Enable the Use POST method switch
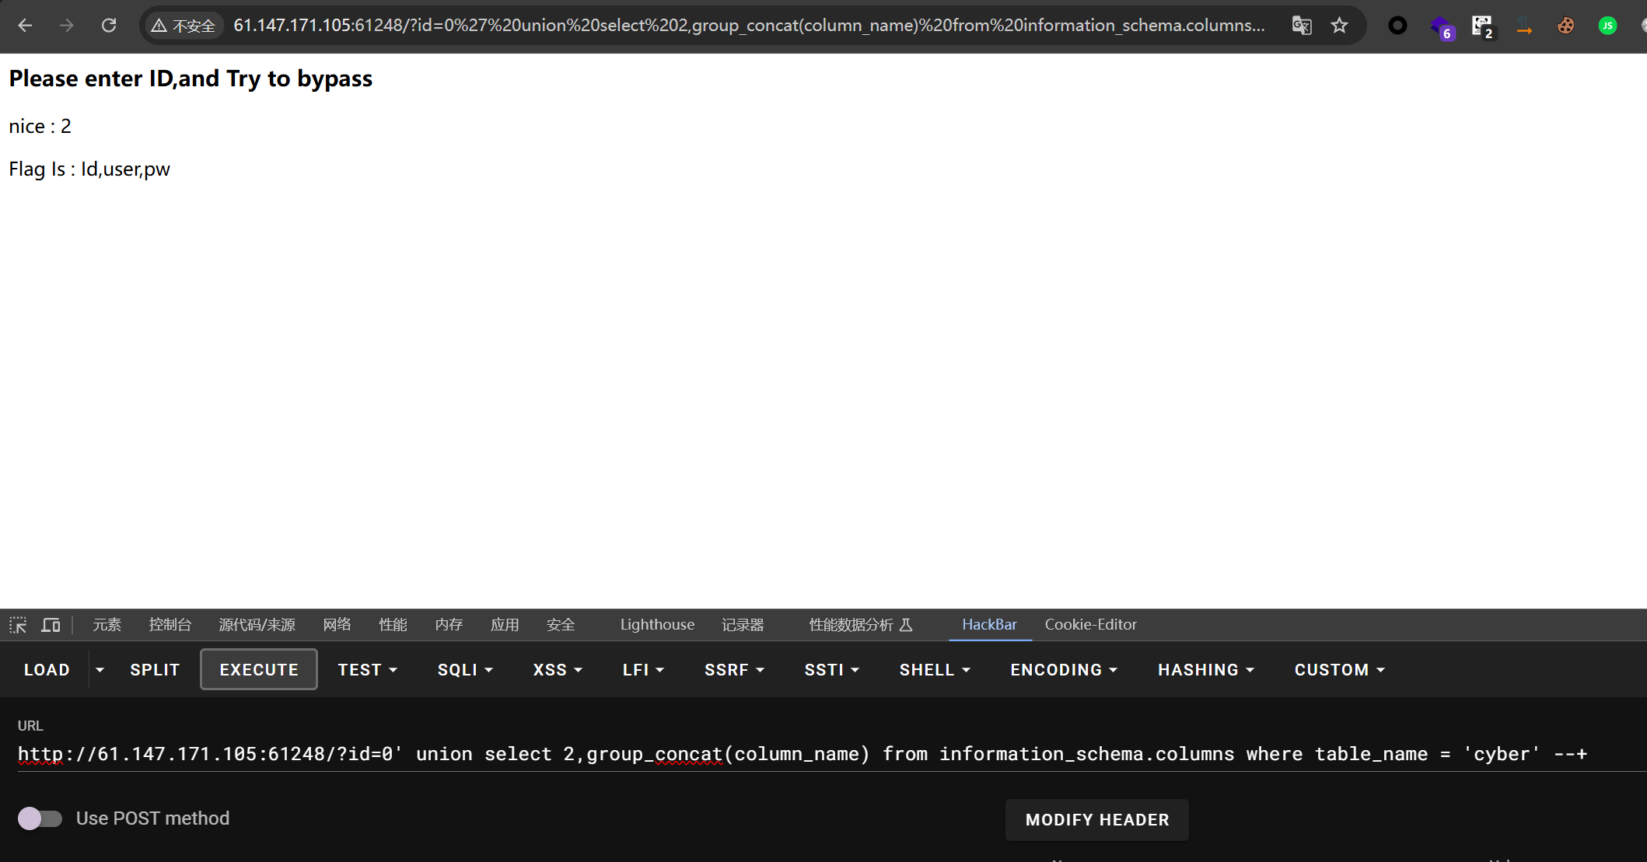 [40, 818]
